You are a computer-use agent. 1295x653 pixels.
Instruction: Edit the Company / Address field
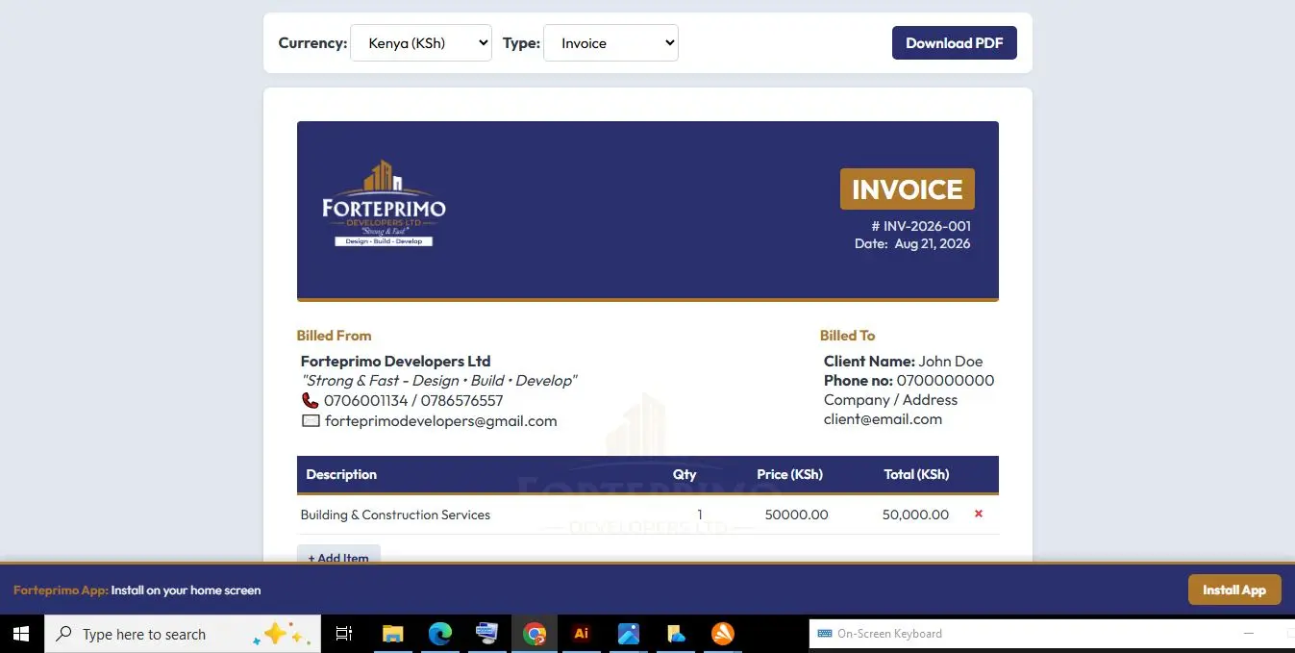click(x=890, y=400)
